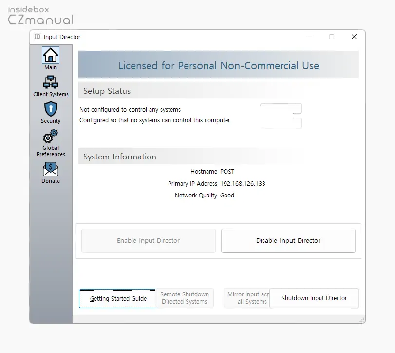
Task: Click the Hostname value POST
Action: (227, 172)
